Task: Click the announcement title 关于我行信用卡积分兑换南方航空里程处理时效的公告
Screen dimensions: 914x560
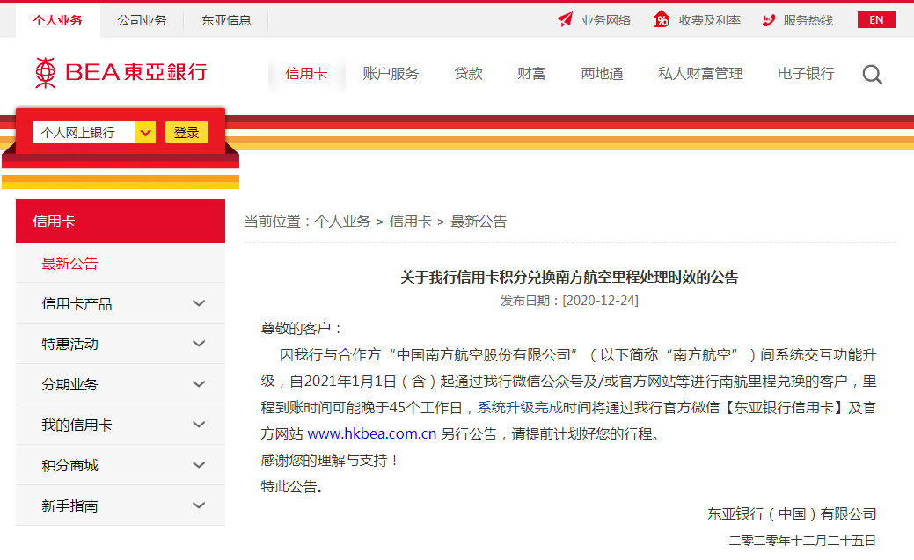Action: click(569, 278)
